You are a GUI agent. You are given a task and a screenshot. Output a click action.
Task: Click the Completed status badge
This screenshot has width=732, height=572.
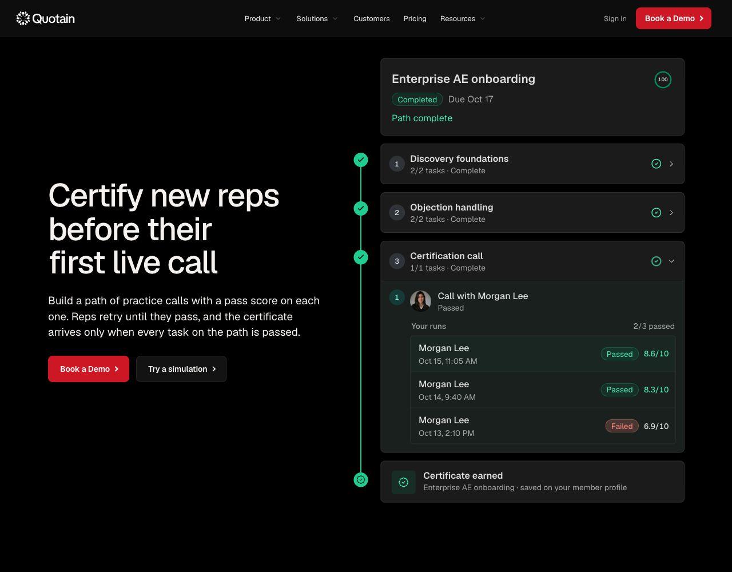[x=417, y=100]
